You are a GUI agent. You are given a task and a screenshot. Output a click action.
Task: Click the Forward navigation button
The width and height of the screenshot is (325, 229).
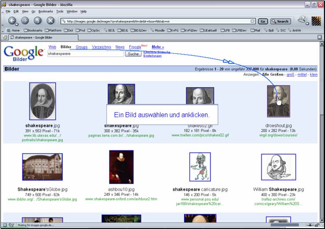pos(25,21)
